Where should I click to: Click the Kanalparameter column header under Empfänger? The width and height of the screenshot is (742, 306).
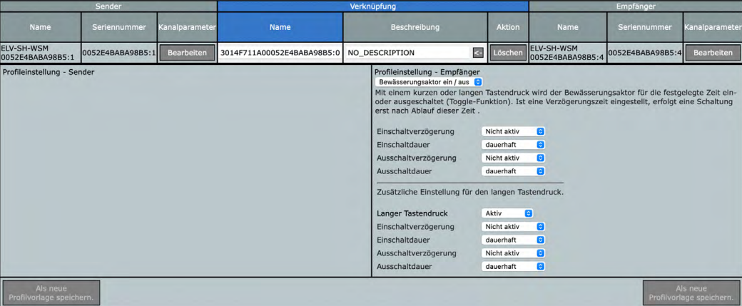coord(713,27)
